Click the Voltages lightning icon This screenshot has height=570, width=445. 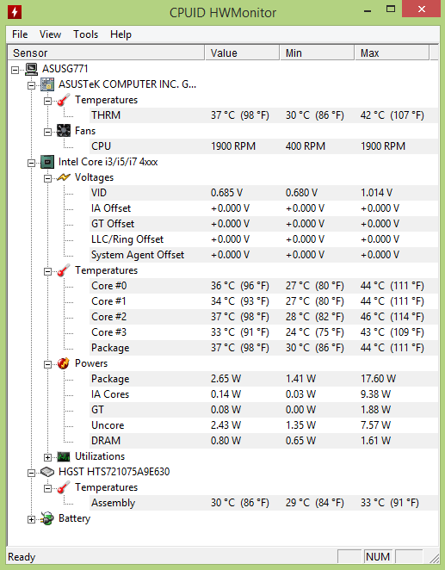pos(64,177)
